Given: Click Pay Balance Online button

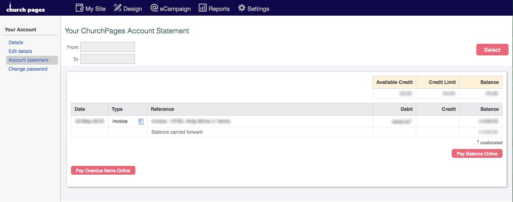Looking at the screenshot, I should pyautogui.click(x=477, y=154).
